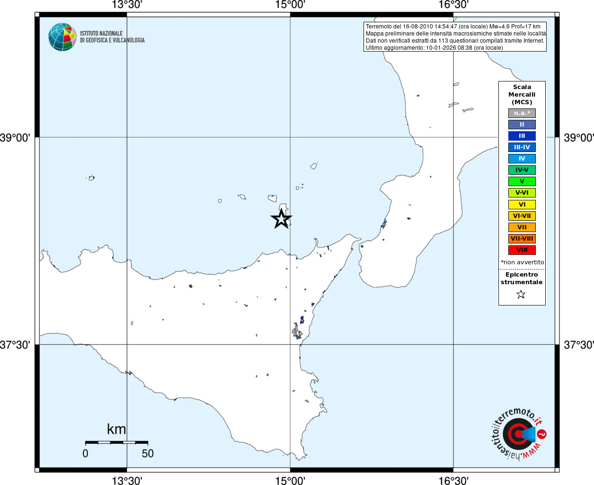Click the 'Dati non verificati' line
The image size is (594, 485).
click(455, 41)
